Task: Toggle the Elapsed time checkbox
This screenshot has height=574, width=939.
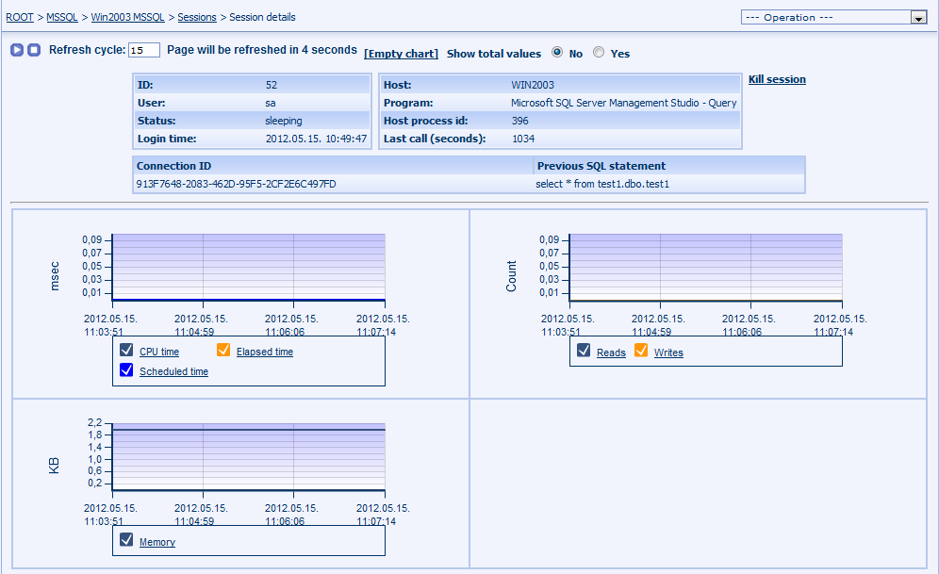Action: tap(223, 350)
